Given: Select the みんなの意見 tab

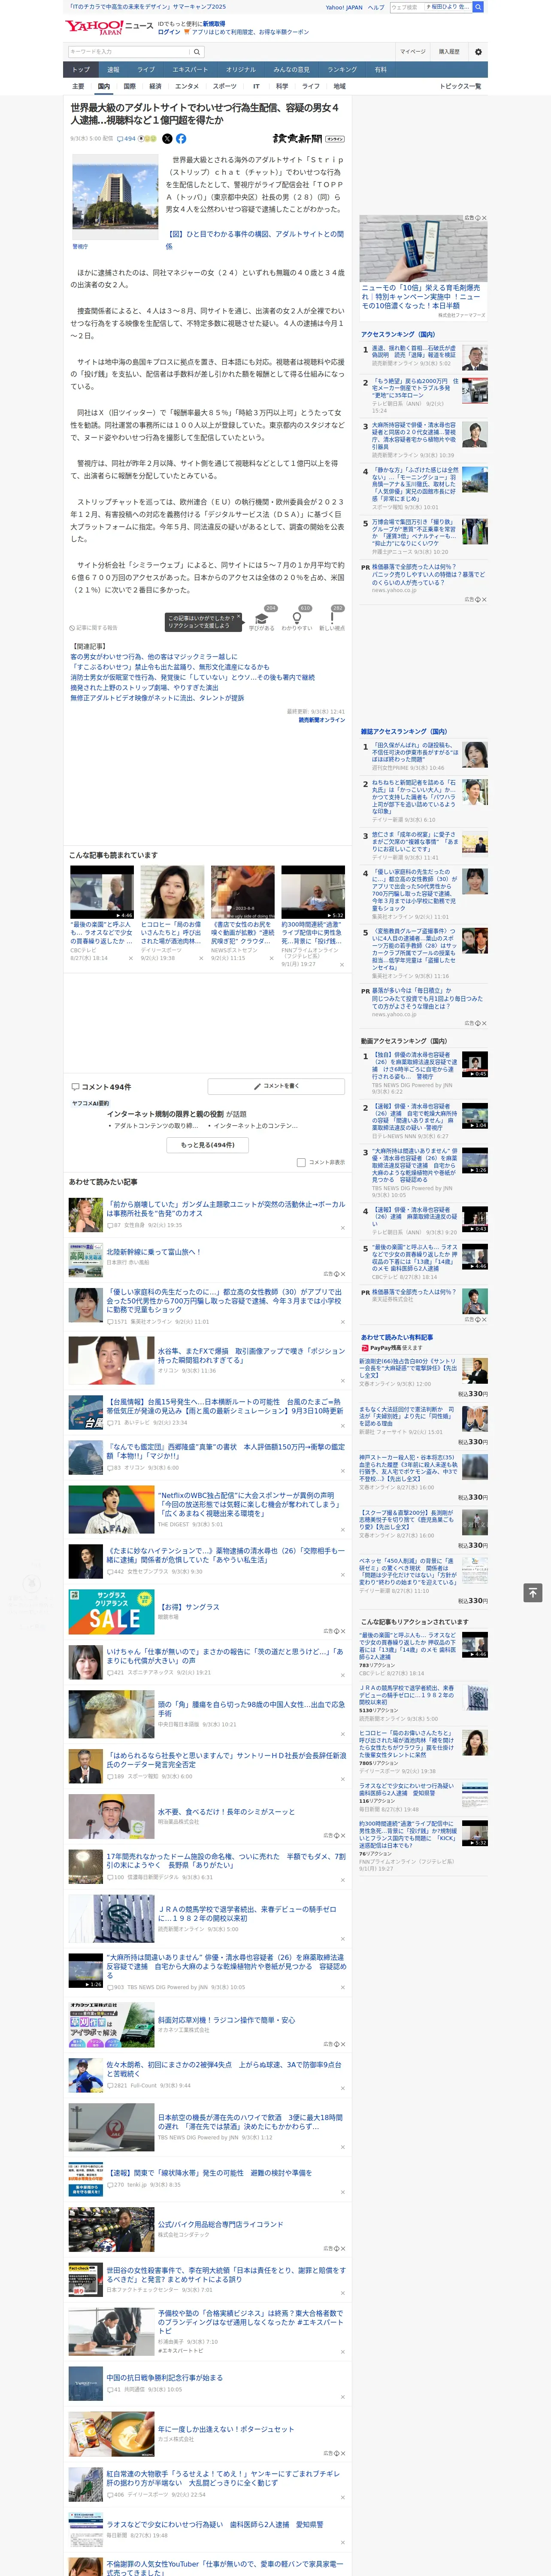Looking at the screenshot, I should pos(292,69).
